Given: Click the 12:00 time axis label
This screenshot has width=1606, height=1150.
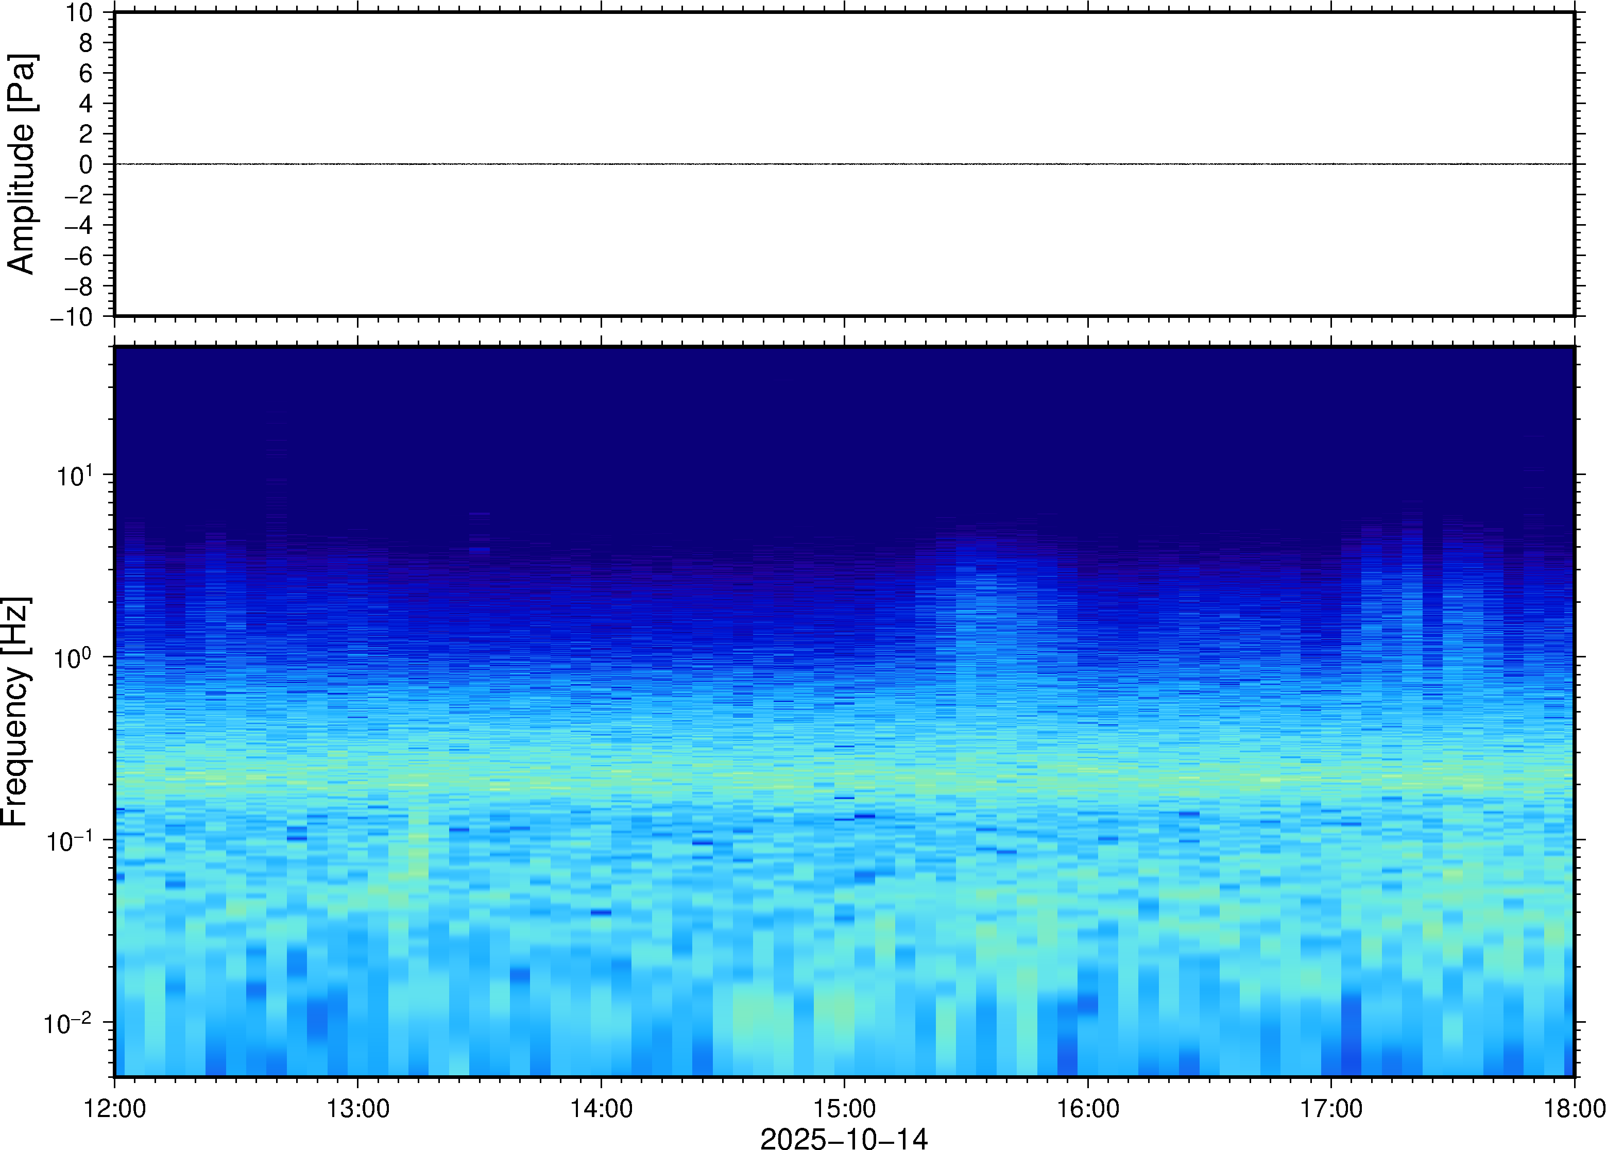Looking at the screenshot, I should (115, 1108).
